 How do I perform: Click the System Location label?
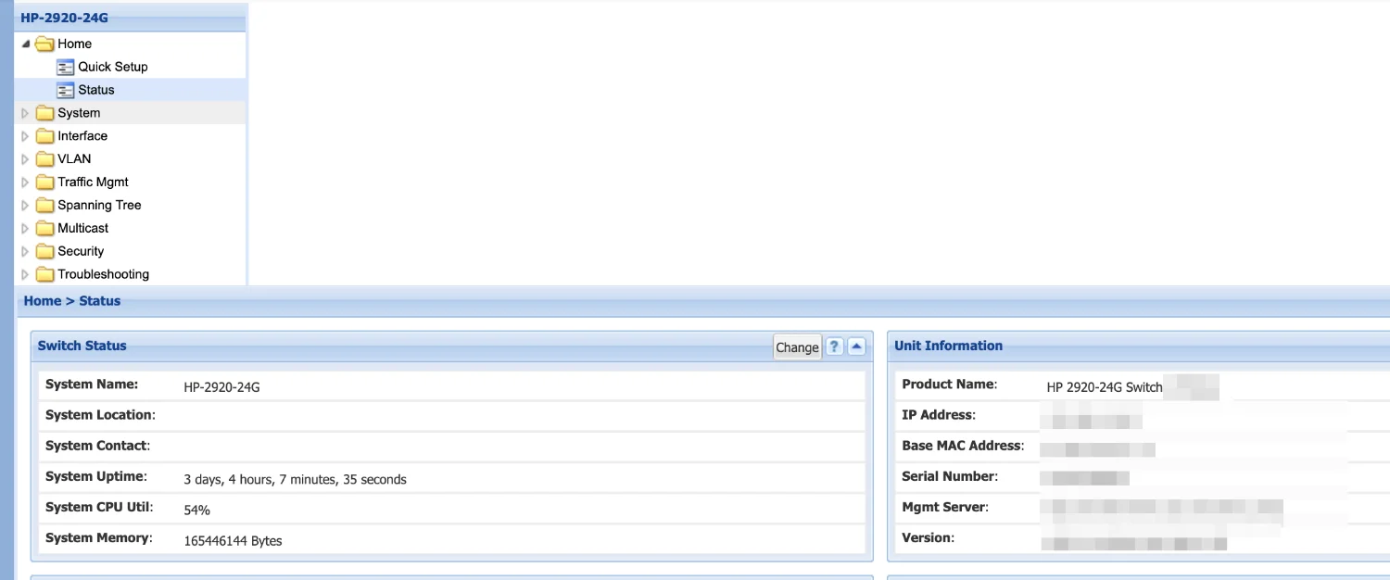(x=100, y=415)
